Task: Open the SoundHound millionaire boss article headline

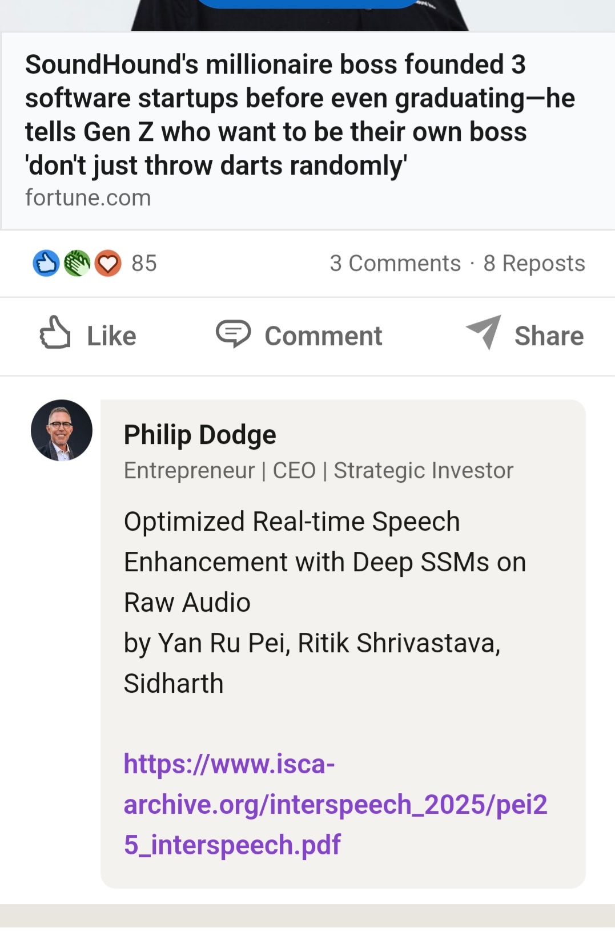Action: (300, 115)
